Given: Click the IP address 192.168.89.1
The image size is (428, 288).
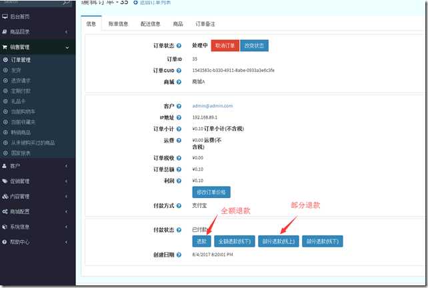Looking at the screenshot, I should [205, 117].
